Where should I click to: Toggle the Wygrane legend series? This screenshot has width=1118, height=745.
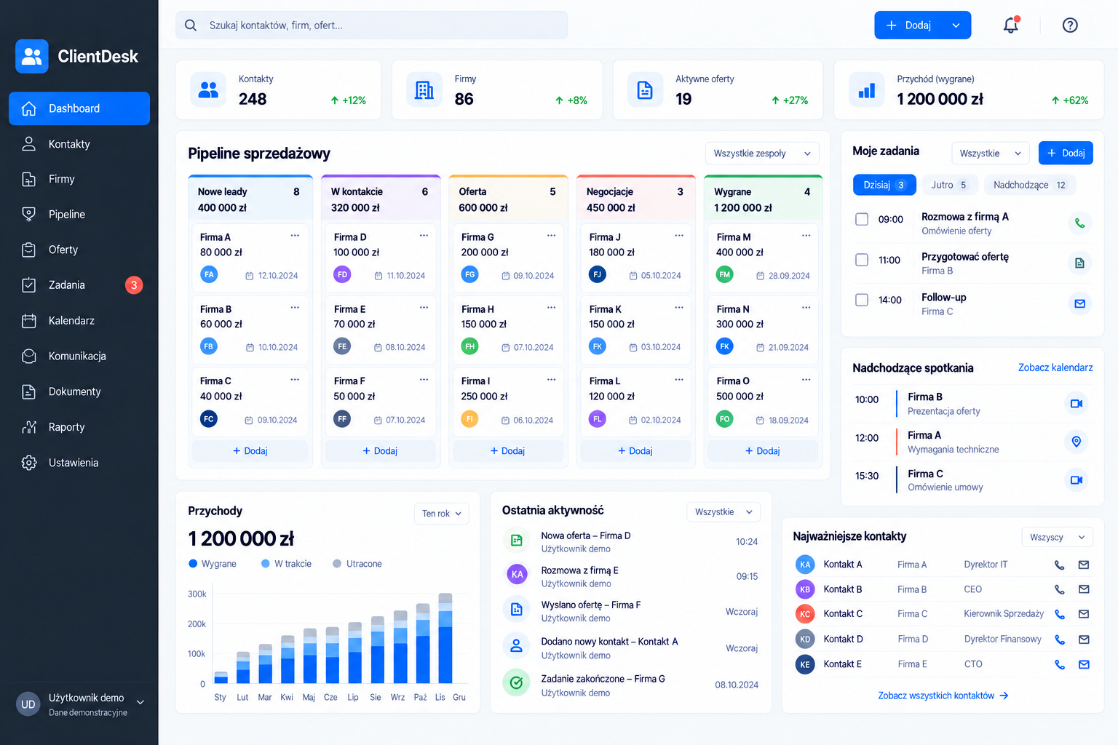point(213,564)
